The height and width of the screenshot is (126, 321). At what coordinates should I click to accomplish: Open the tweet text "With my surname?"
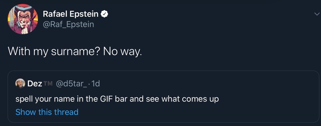coord(54,52)
